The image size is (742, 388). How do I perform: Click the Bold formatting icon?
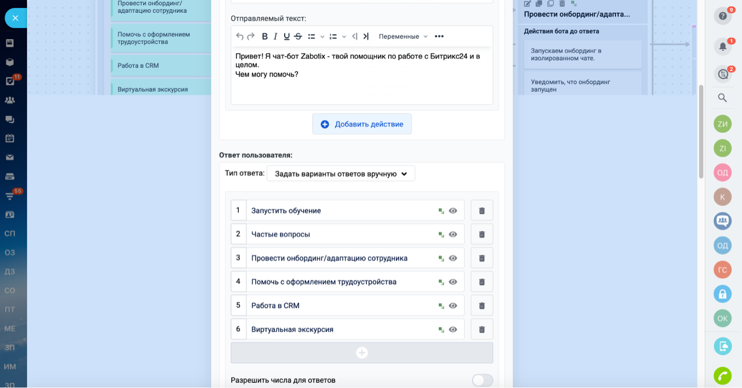tap(265, 36)
